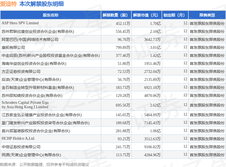Select Schroders Capital Private Equity Asia name
Screen dimensions: 226x167
click(x=25, y=105)
